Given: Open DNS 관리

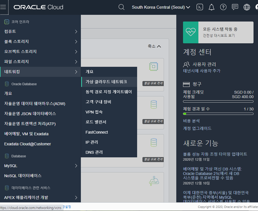Looking at the screenshot, I should point(109,152).
